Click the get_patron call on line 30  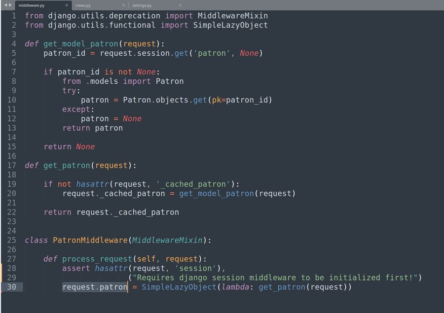282,287
